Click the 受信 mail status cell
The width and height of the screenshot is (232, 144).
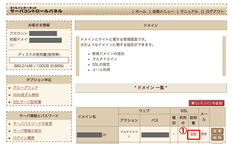pyautogui.click(x=204, y=134)
